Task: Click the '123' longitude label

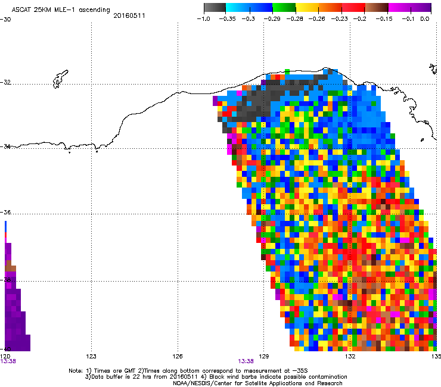Action: [x=91, y=357]
